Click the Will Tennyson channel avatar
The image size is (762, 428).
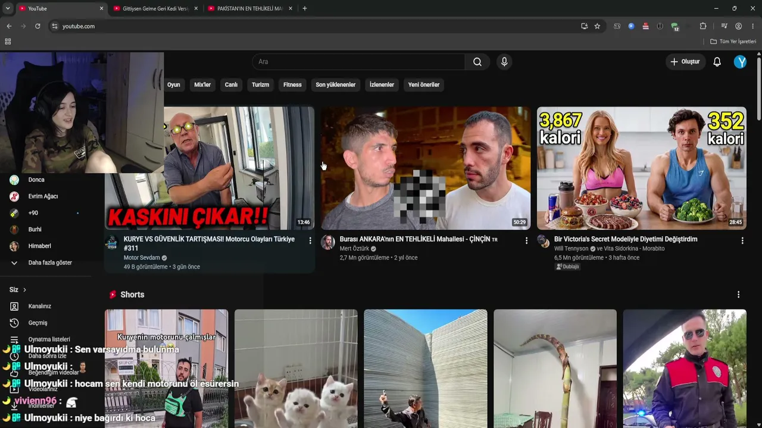(544, 240)
